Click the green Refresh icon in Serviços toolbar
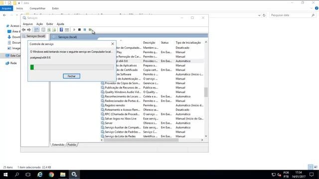 point(49,30)
